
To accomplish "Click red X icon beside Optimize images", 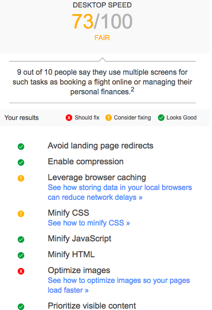I will point(21,271).
